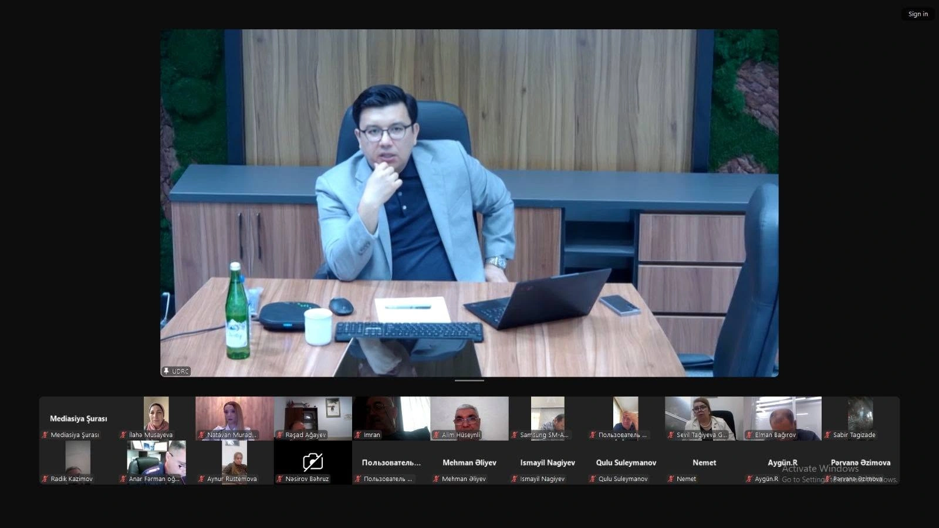Click the large centered Qulu Suleymanov name
The width and height of the screenshot is (939, 528).
coord(626,462)
